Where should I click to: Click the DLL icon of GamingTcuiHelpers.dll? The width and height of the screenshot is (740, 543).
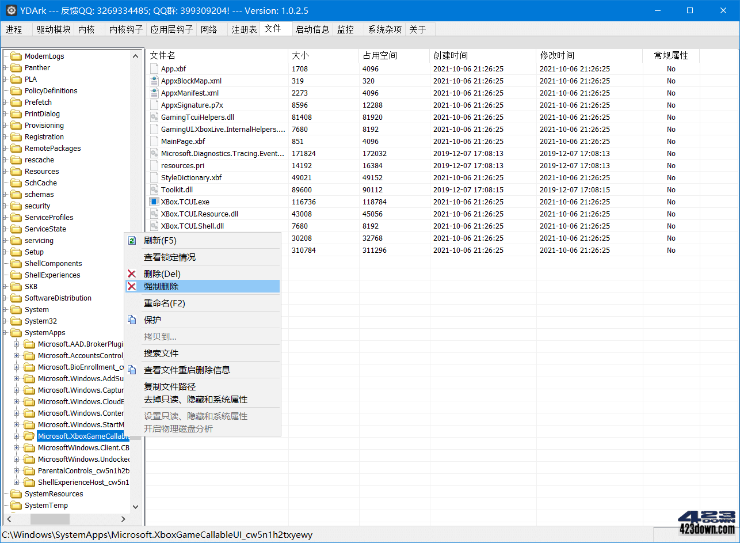pos(153,117)
